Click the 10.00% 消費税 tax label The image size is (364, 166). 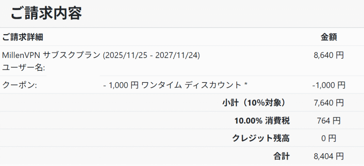[262, 121]
